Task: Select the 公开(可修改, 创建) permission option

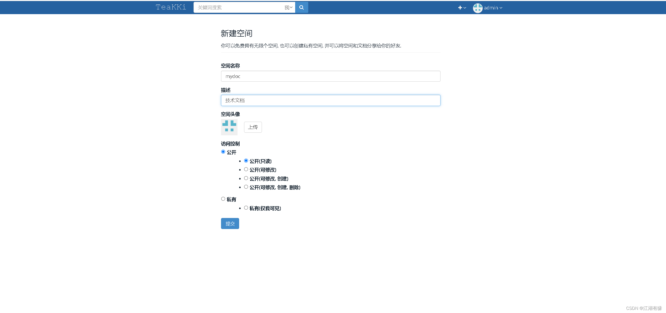Action: pyautogui.click(x=246, y=178)
